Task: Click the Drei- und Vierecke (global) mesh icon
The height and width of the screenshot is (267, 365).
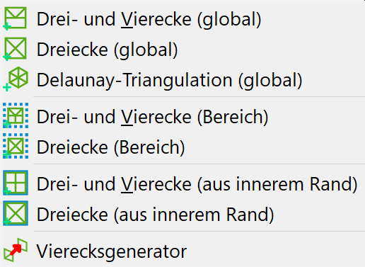Action: [x=16, y=18]
